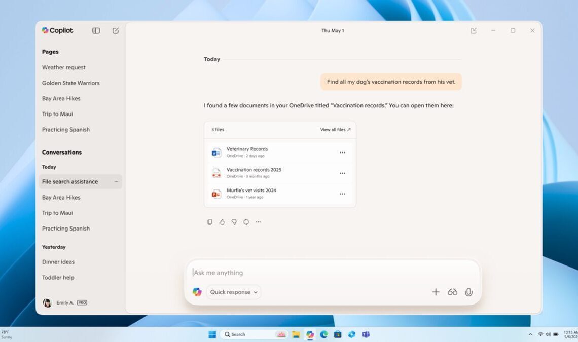The height and width of the screenshot is (342, 578).
Task: Open Murfie's vet visits 2024 presentation
Action: tap(280, 194)
